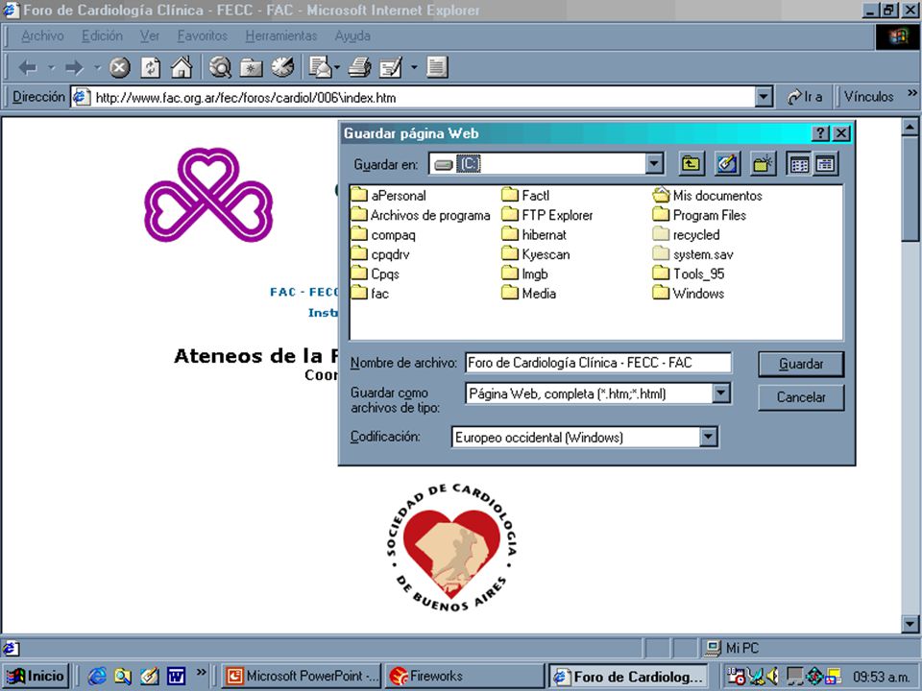Open the Edit button dropdown arrow

tap(413, 68)
